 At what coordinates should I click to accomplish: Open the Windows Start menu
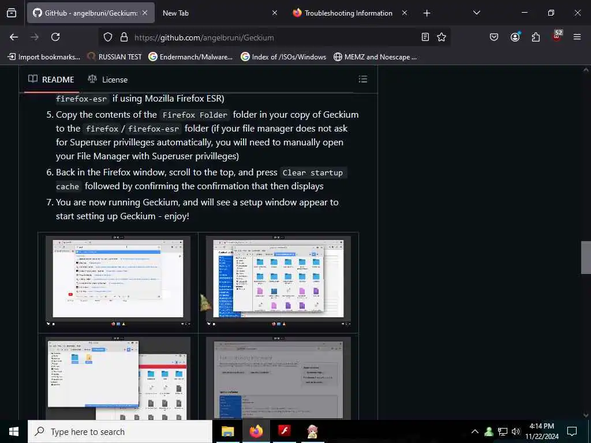tap(14, 431)
